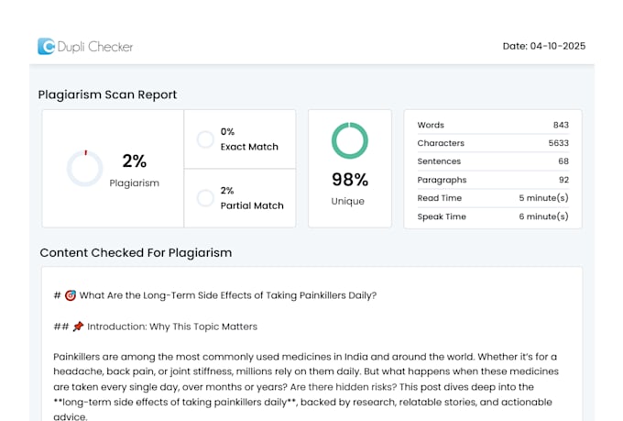Viewport: 623px width, 421px height.
Task: Click the pushpin emoji beside Introduction
Action: pyautogui.click(x=78, y=327)
